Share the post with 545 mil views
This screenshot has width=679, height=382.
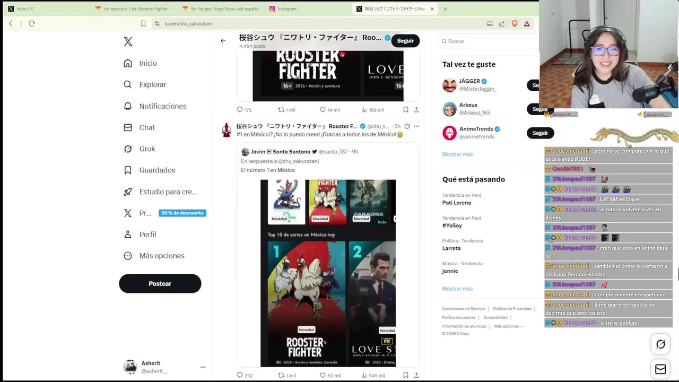click(416, 375)
